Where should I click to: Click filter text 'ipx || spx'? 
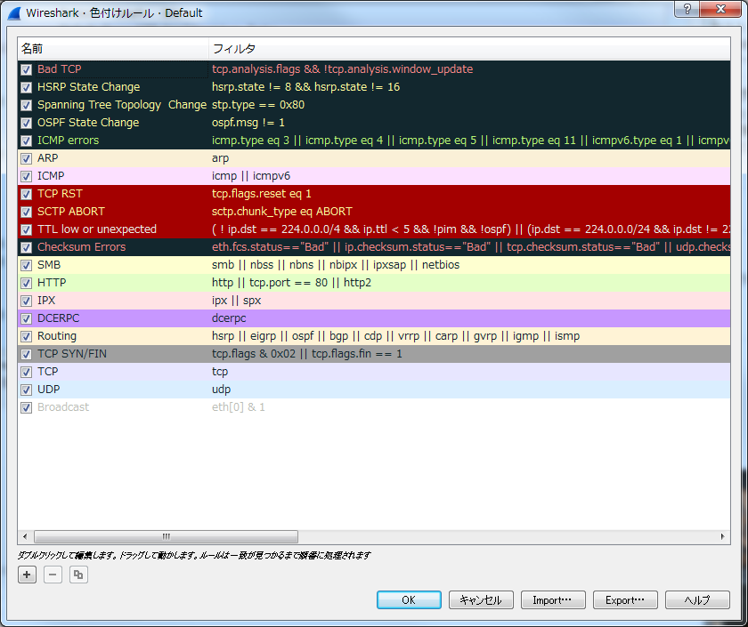tap(237, 301)
